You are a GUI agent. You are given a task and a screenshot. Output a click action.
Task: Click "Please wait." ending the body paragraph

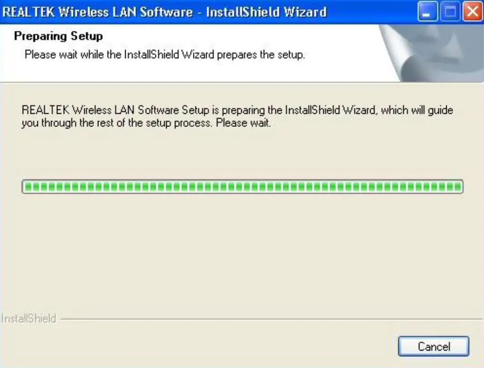point(243,123)
